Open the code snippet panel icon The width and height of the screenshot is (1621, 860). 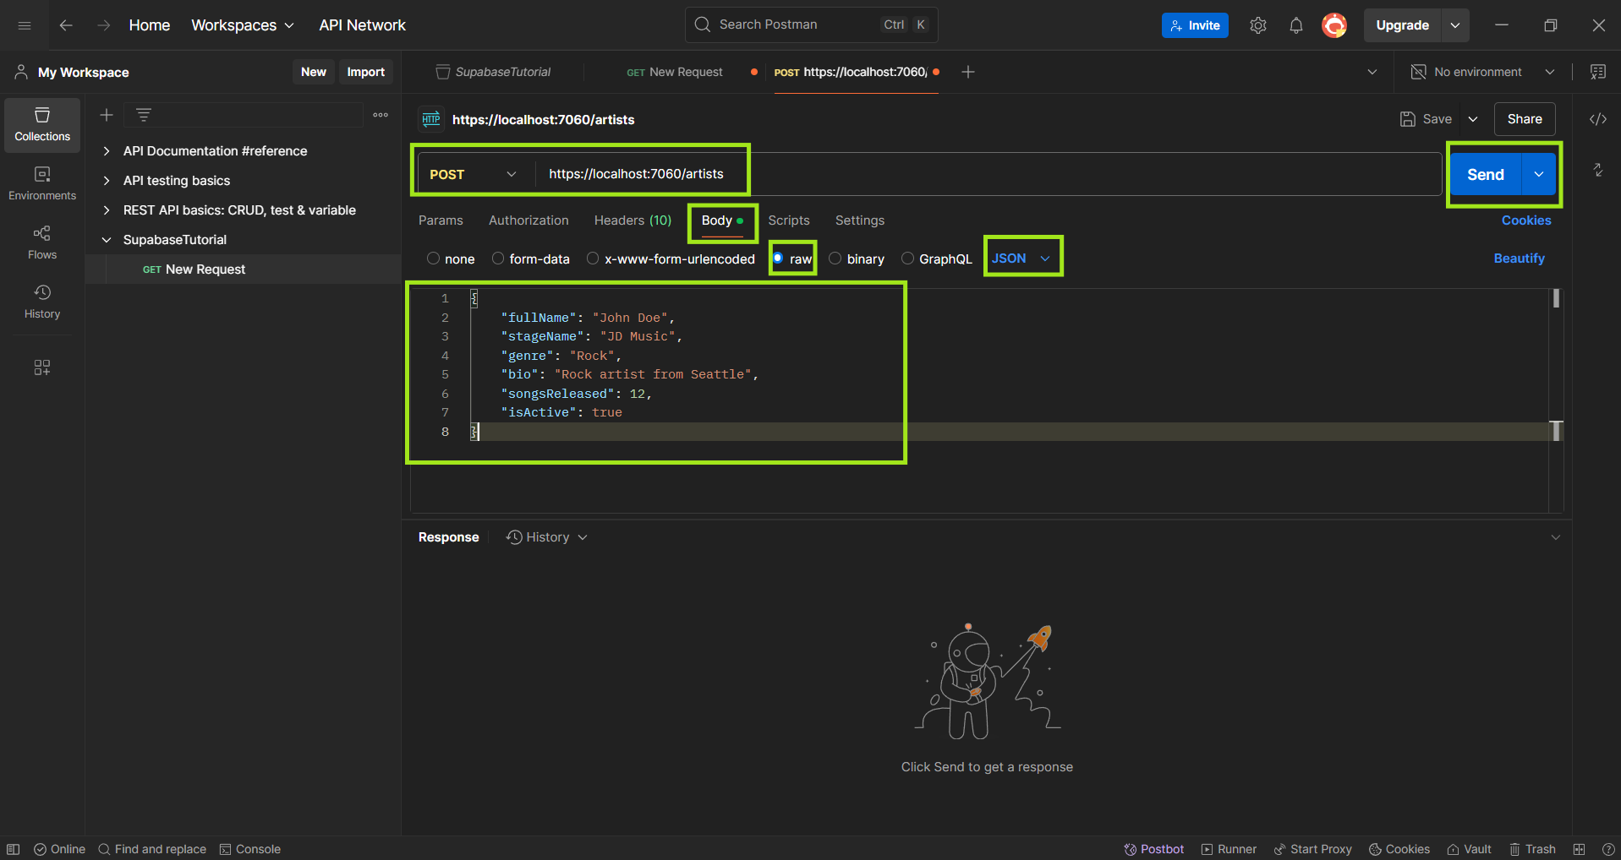point(1598,119)
